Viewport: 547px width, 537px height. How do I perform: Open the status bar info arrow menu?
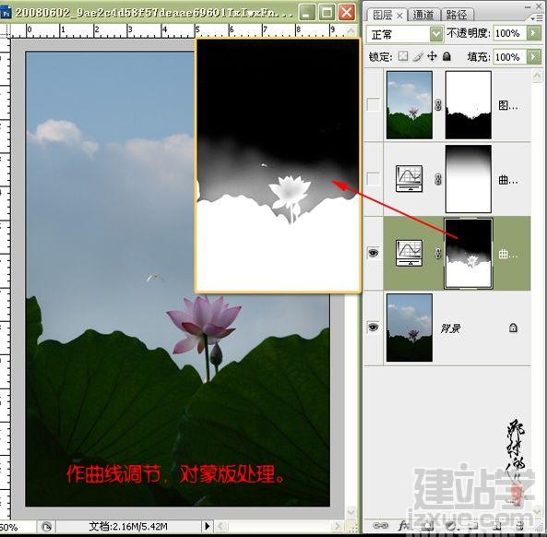point(207,526)
